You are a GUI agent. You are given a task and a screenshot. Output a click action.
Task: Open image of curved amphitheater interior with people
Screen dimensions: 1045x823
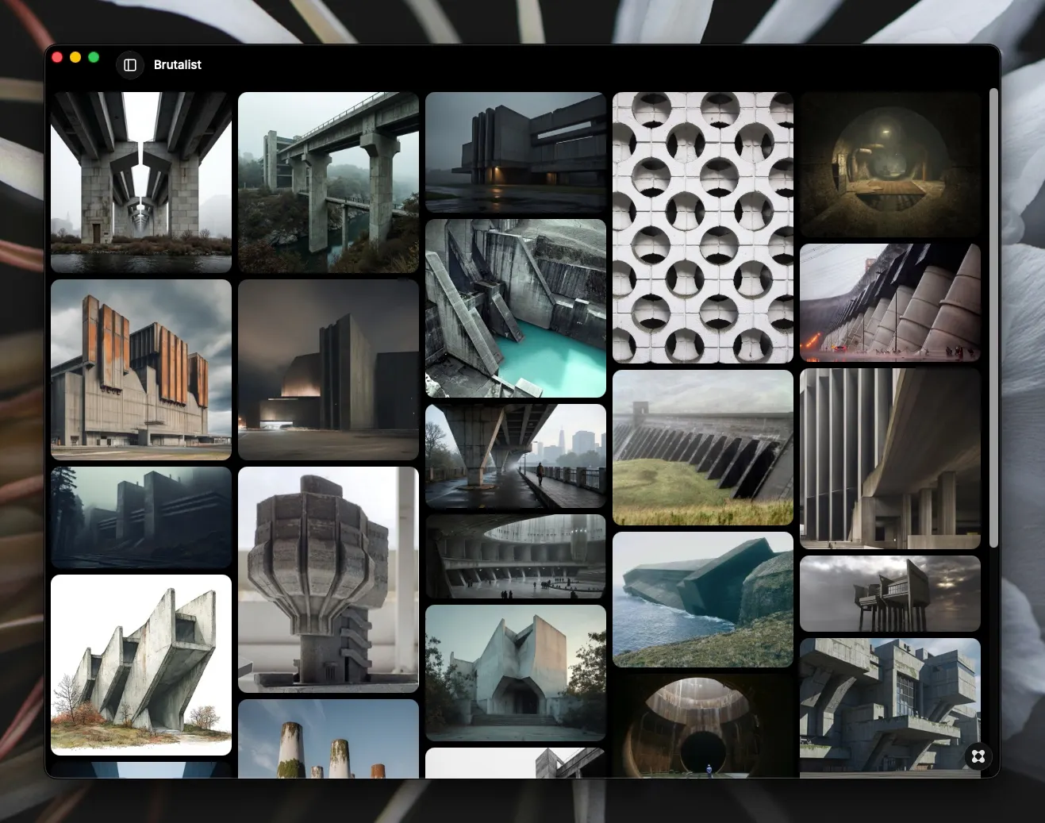(516, 556)
